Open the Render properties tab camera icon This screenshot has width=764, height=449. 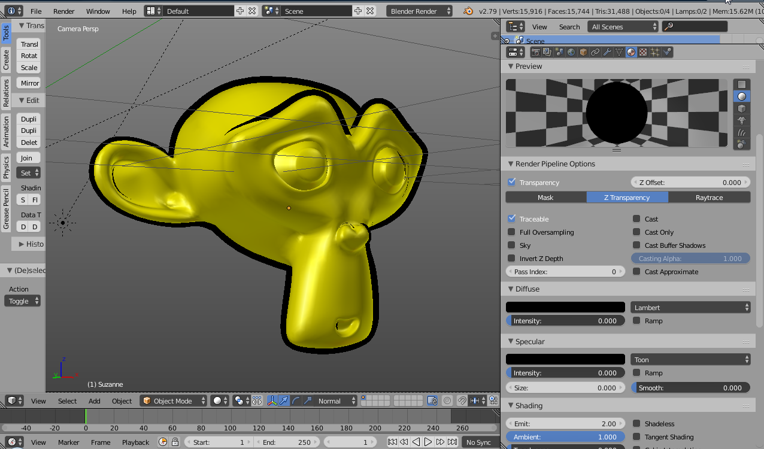(536, 52)
